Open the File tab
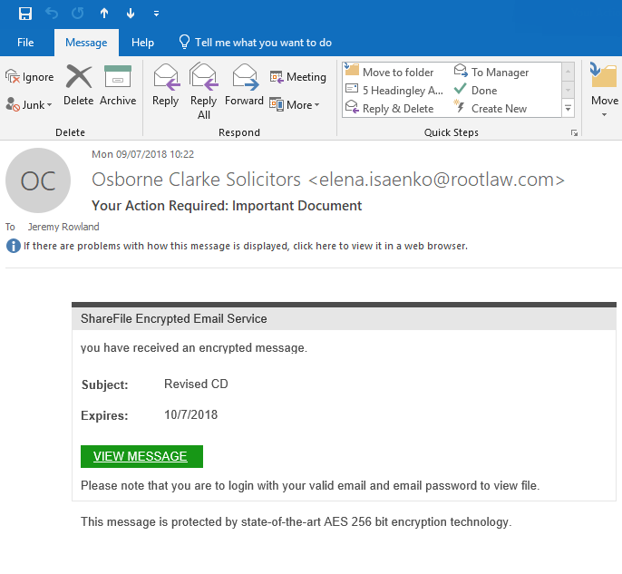The height and width of the screenshot is (574, 622). coord(25,43)
